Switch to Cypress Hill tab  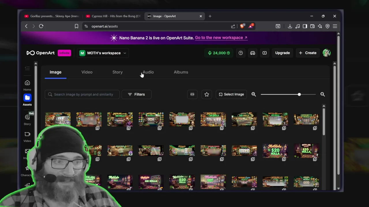(x=113, y=16)
